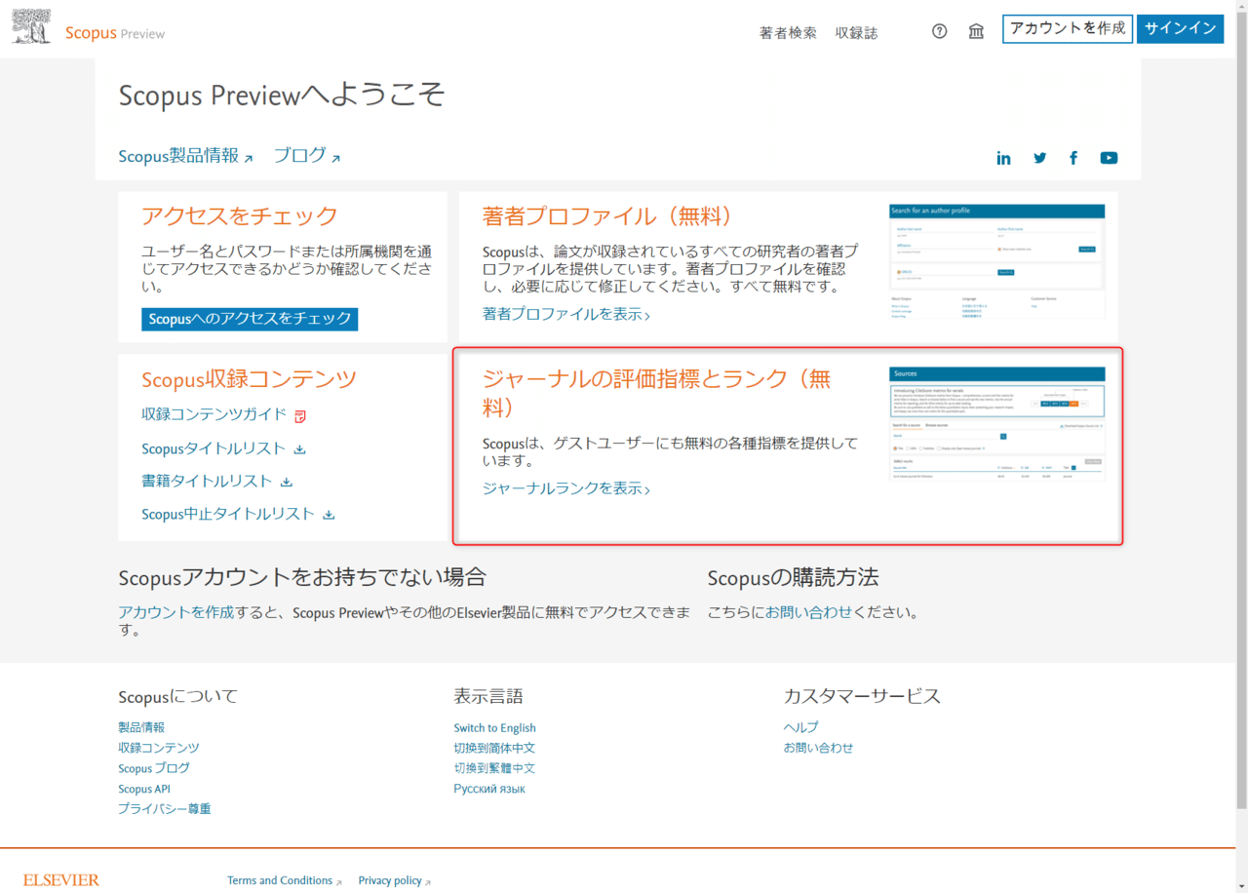
Task: Click お問い合わせ under カスタマーサービス
Action: coord(819,748)
